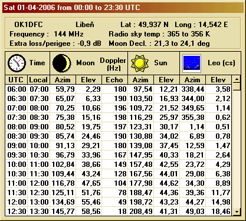Click the yellow Sun icon
Image resolution: width=246 pixels, height=221 pixels.
(140, 63)
